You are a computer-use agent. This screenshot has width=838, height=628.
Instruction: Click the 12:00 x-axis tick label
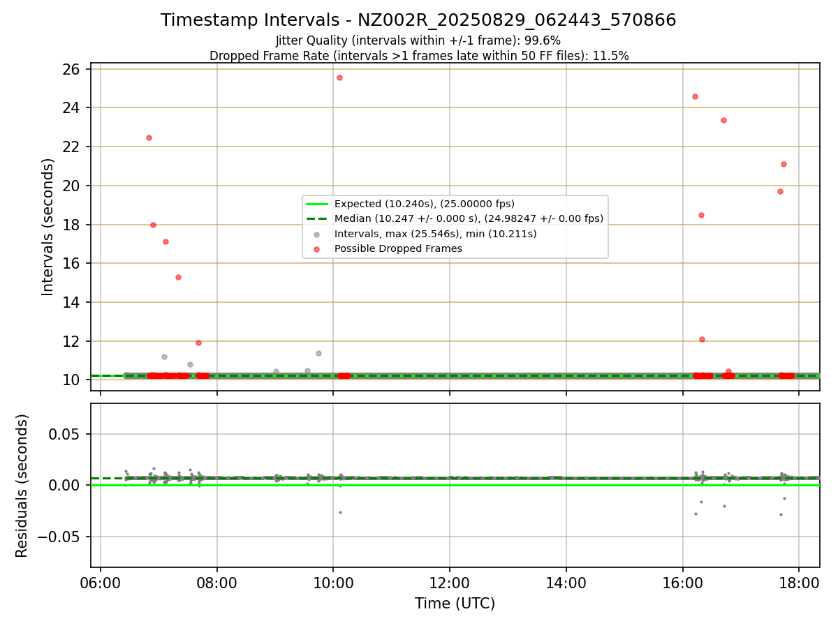449,582
